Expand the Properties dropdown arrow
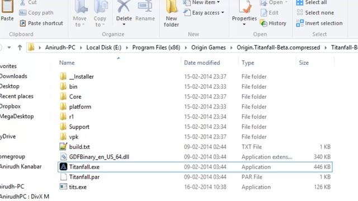Viewport: 358px width, 201px height. 244,25
